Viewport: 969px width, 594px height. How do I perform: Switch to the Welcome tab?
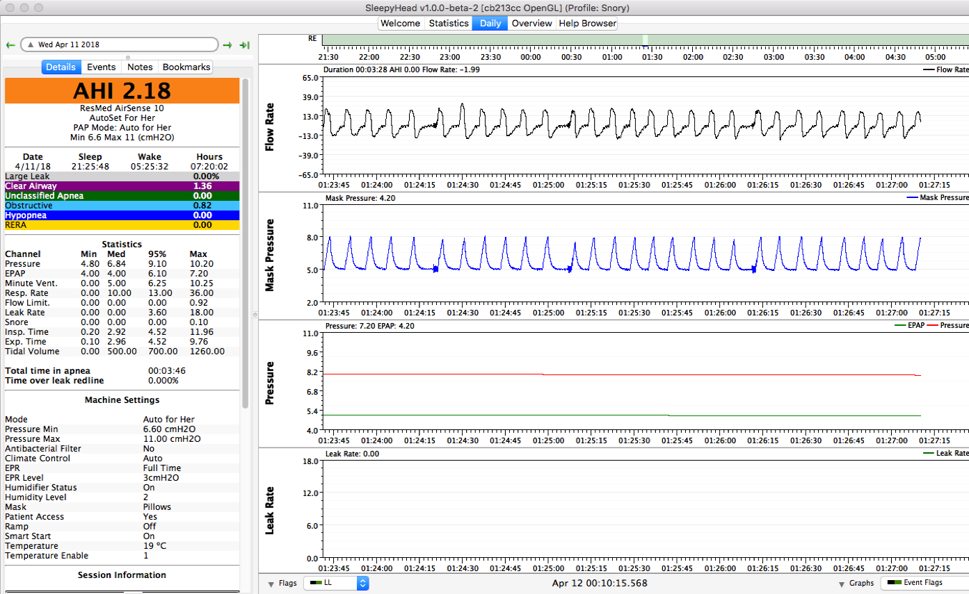(x=401, y=23)
